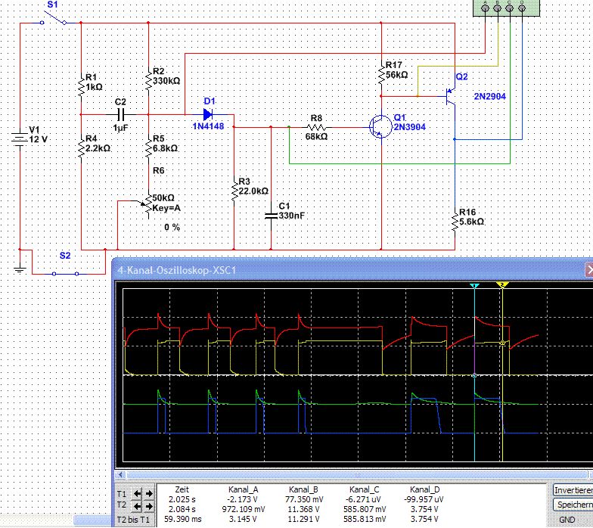
Task: Click oscilloscope terminal A on the XSC1 instrument
Action: [x=484, y=8]
